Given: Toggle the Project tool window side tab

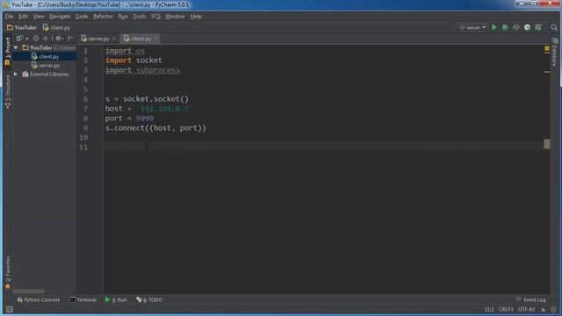Looking at the screenshot, I should 8,51.
